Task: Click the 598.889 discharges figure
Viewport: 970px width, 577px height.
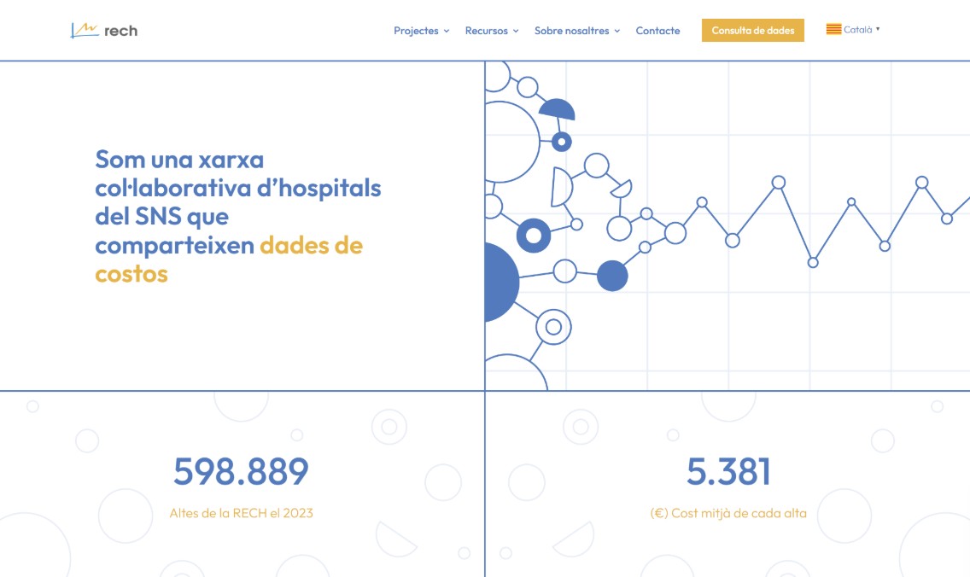Action: tap(241, 472)
